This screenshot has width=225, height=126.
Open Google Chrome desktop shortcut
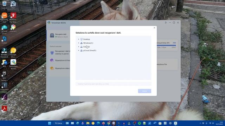[x=13, y=53]
